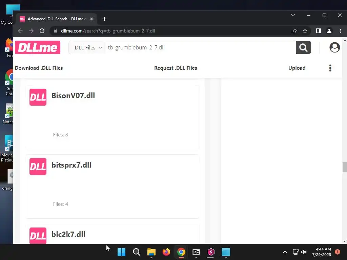
Task: Open the clock and date panel
Action: pos(321,252)
